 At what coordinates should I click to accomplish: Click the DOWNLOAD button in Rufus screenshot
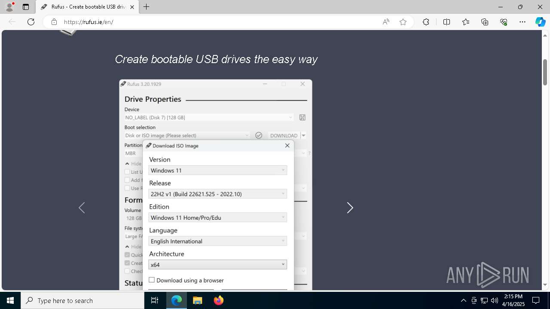click(x=284, y=135)
